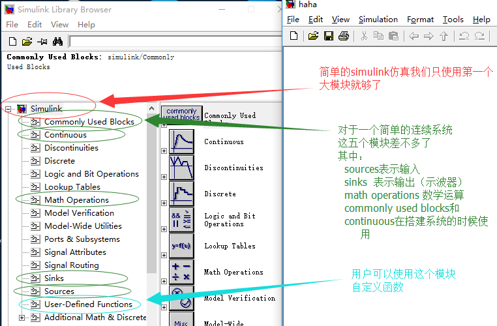The image size is (497, 326).
Task: Collapse the Simulink tree root node
Action: pyautogui.click(x=8, y=109)
